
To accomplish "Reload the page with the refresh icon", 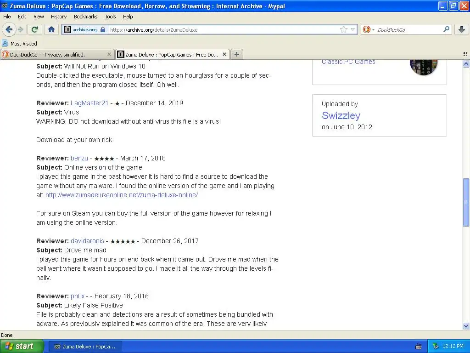I will (34, 29).
